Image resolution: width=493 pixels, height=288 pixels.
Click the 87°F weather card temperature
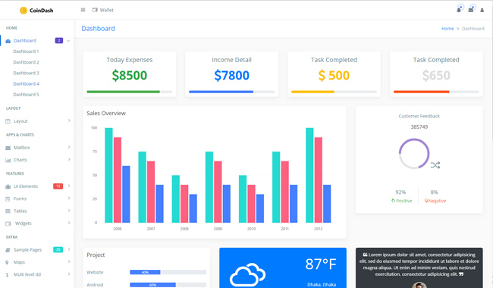(321, 265)
